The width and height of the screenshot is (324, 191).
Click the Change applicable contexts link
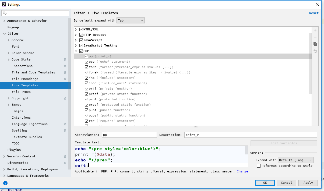click(242, 171)
